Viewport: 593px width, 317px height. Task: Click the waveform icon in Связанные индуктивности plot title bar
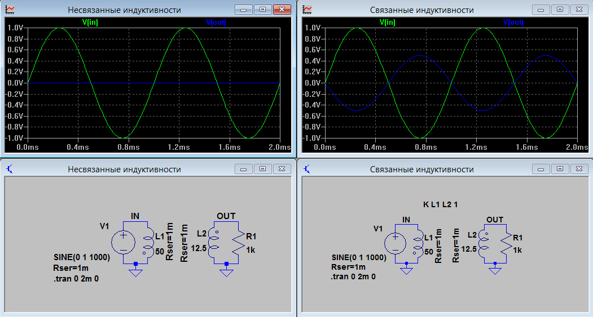pyautogui.click(x=308, y=10)
